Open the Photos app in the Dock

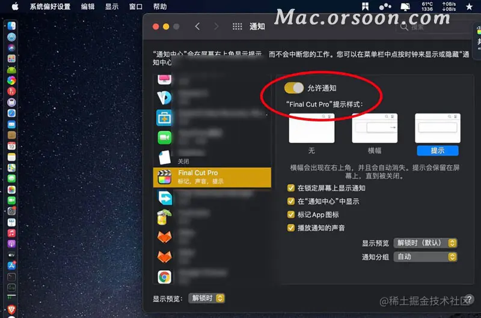(x=11, y=190)
